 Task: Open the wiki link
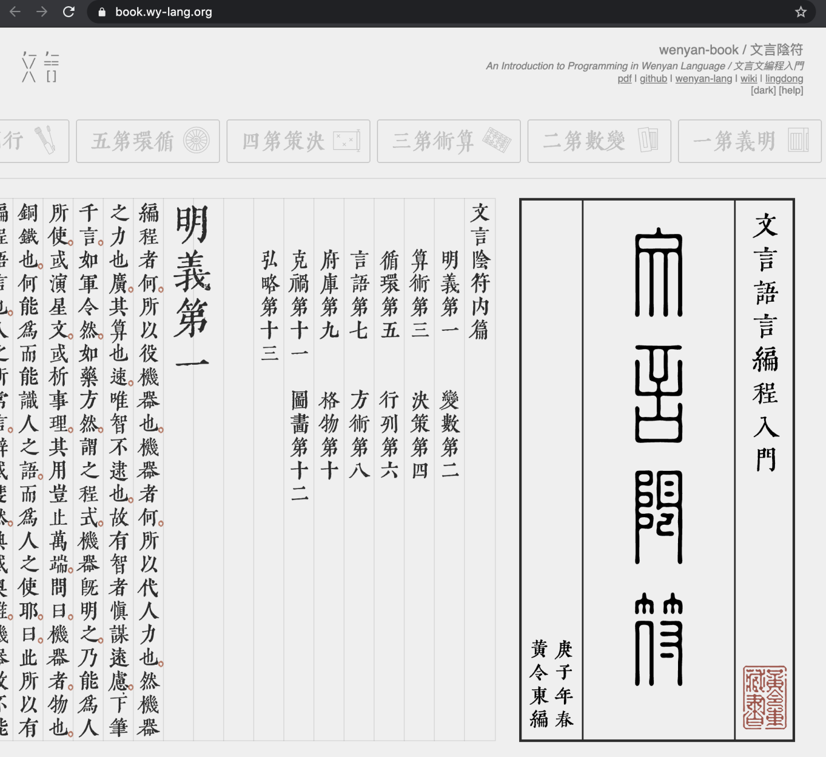[x=749, y=79]
